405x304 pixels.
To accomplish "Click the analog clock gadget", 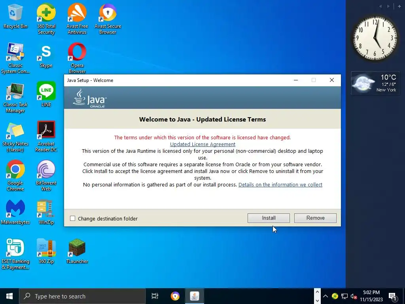I will point(375,38).
